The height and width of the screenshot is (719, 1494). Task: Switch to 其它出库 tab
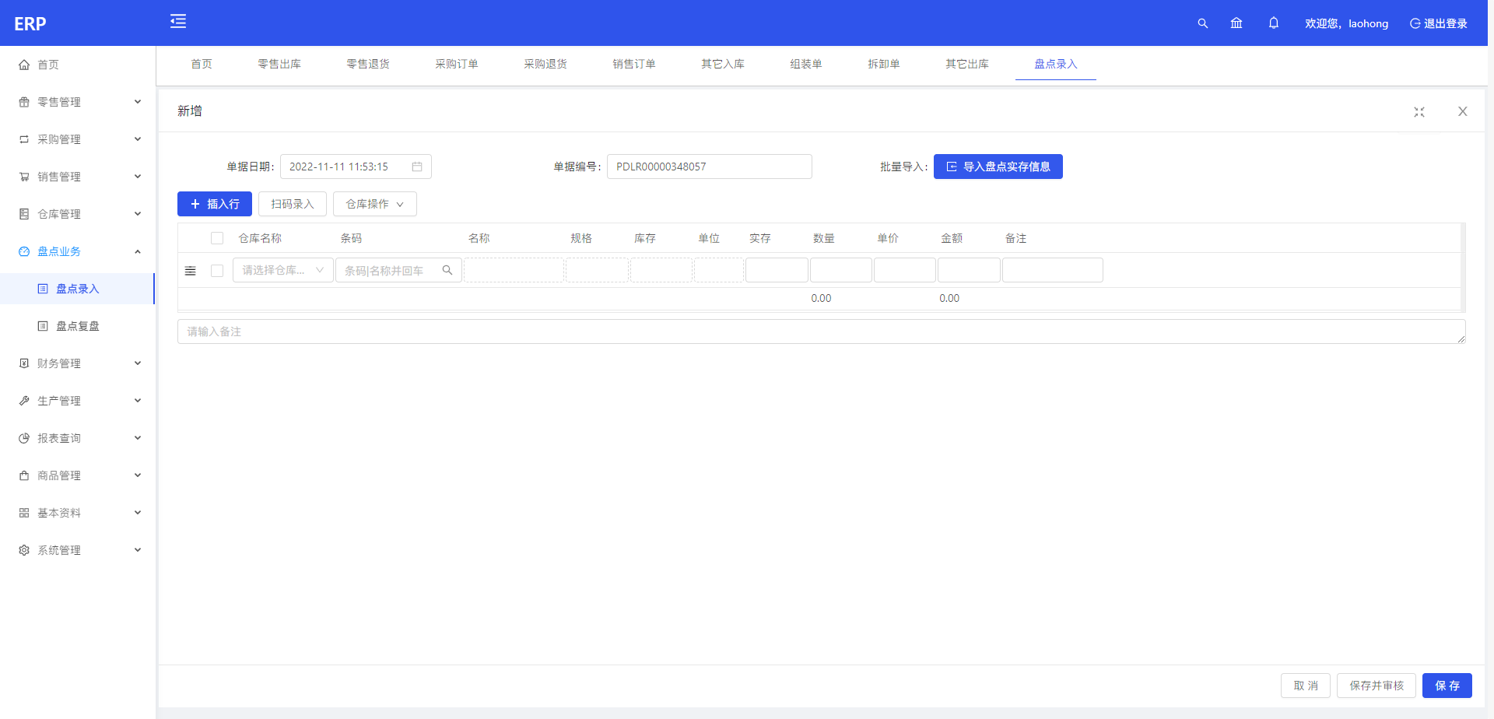click(x=967, y=64)
